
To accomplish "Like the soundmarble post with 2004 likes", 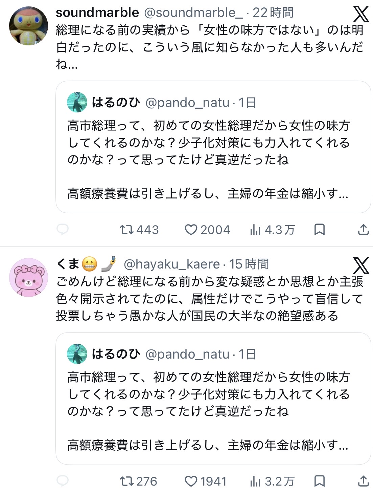I will (191, 230).
